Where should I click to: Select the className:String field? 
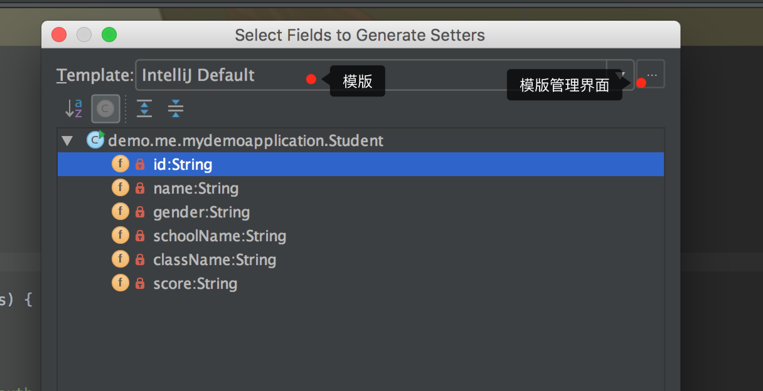pyautogui.click(x=215, y=260)
